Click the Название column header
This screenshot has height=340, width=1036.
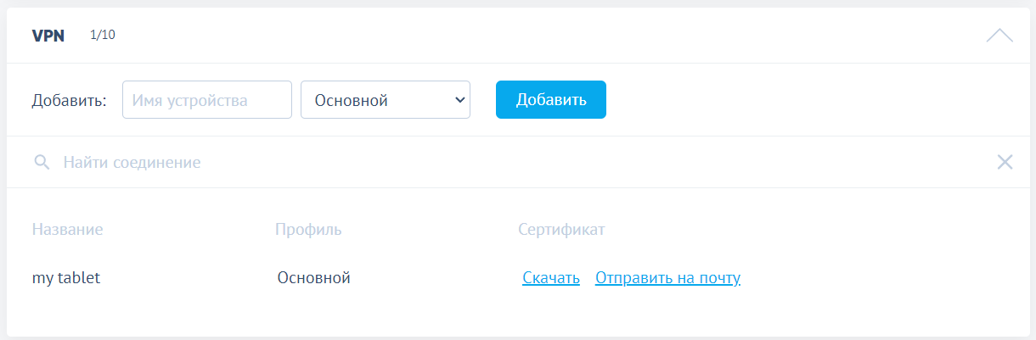pos(67,230)
